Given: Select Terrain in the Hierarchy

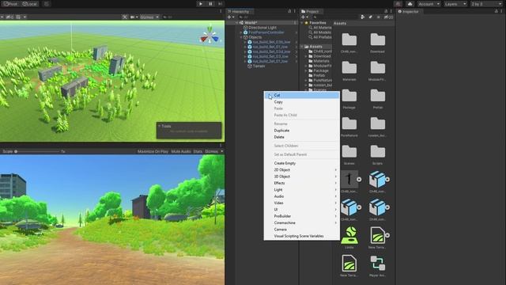Looking at the screenshot, I should (x=259, y=66).
